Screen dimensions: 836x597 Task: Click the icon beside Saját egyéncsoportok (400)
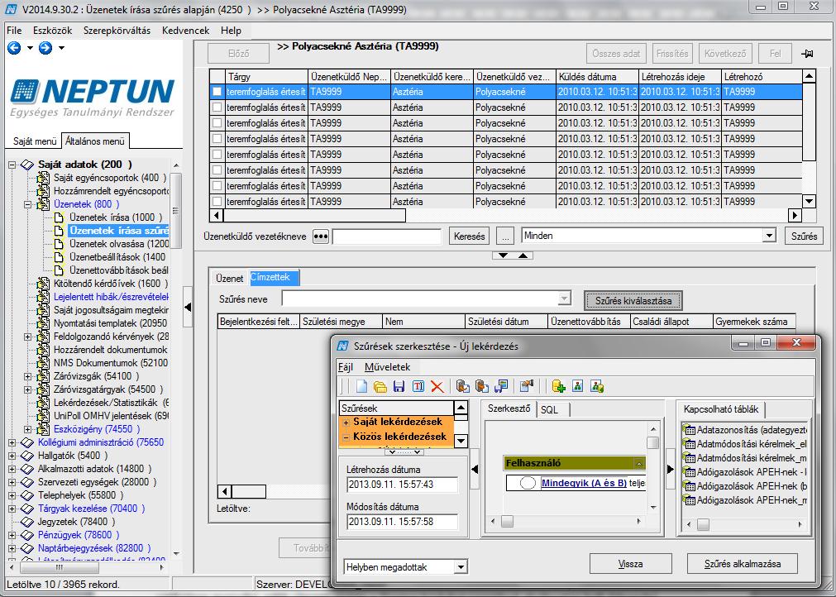pyautogui.click(x=43, y=178)
